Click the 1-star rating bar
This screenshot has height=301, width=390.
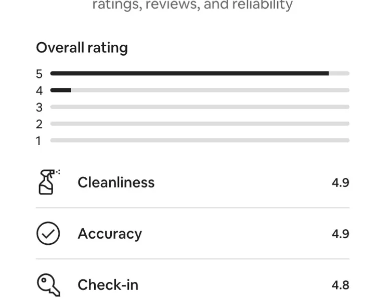click(200, 141)
